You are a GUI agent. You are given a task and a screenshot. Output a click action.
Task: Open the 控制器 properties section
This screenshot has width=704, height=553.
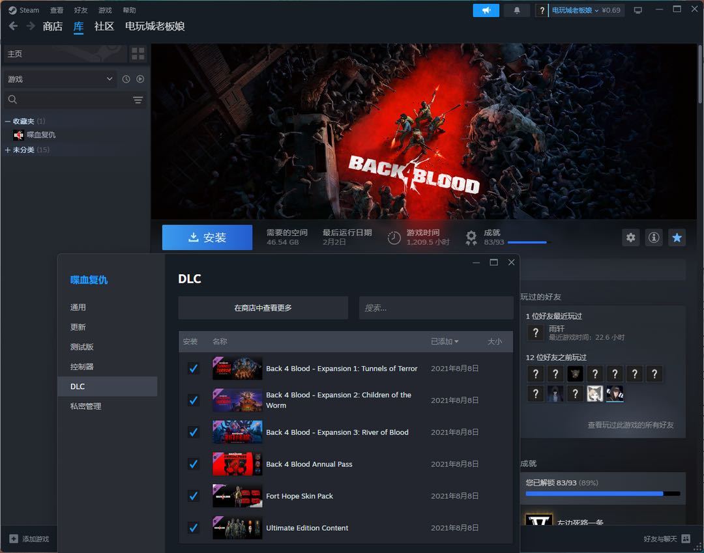pos(108,367)
